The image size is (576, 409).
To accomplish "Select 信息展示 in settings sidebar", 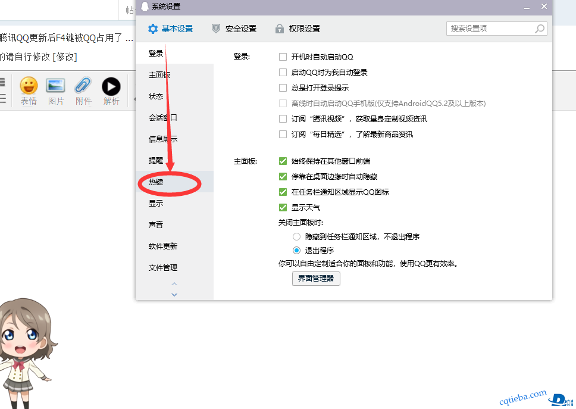I will [x=174, y=139].
